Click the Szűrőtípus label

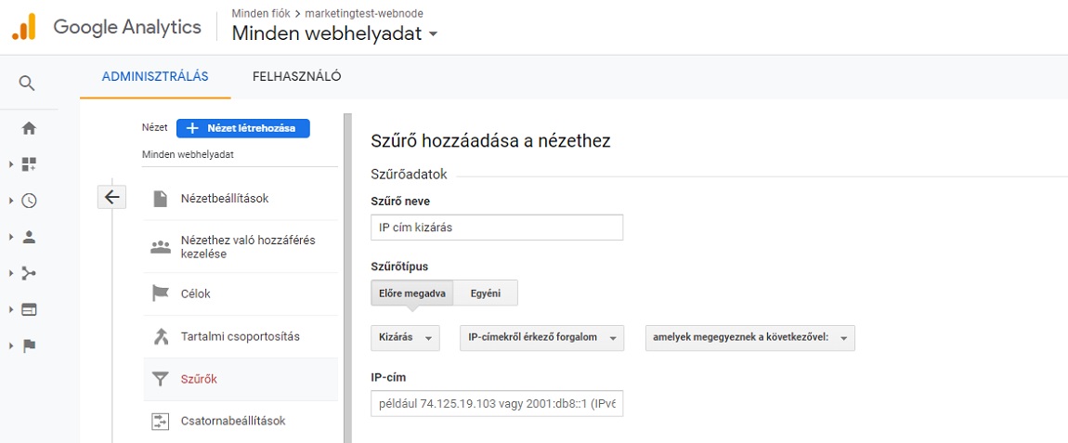pyautogui.click(x=399, y=267)
